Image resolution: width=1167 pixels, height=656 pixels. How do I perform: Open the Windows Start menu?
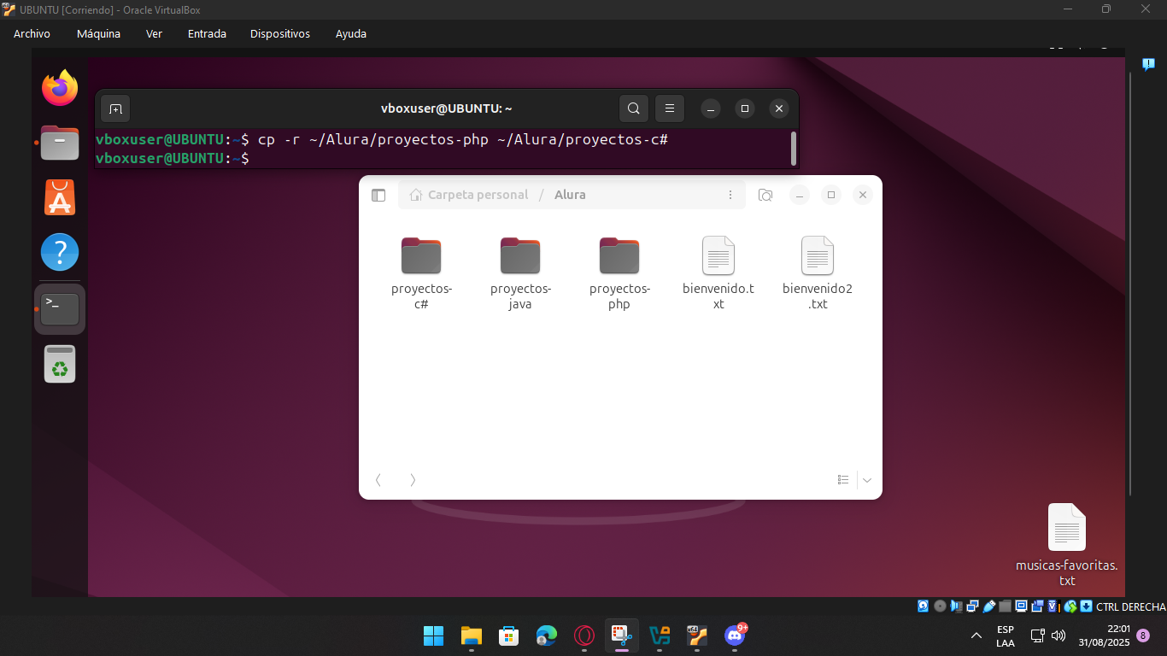click(x=434, y=635)
